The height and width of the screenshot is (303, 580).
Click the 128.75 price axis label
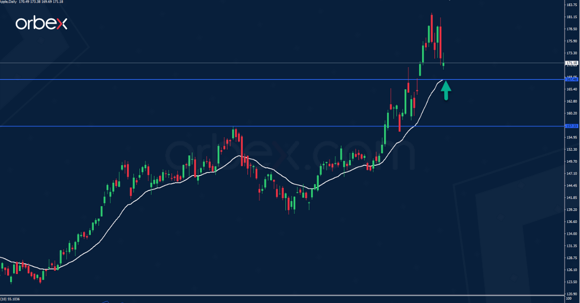[x=573, y=258]
